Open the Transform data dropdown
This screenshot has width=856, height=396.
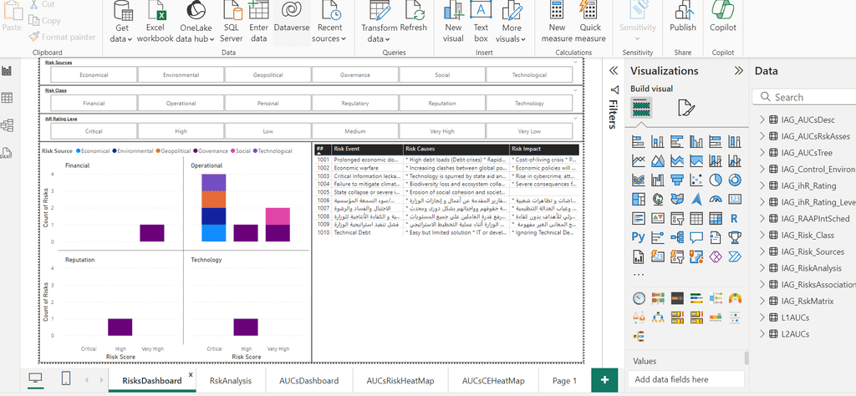[x=379, y=33]
